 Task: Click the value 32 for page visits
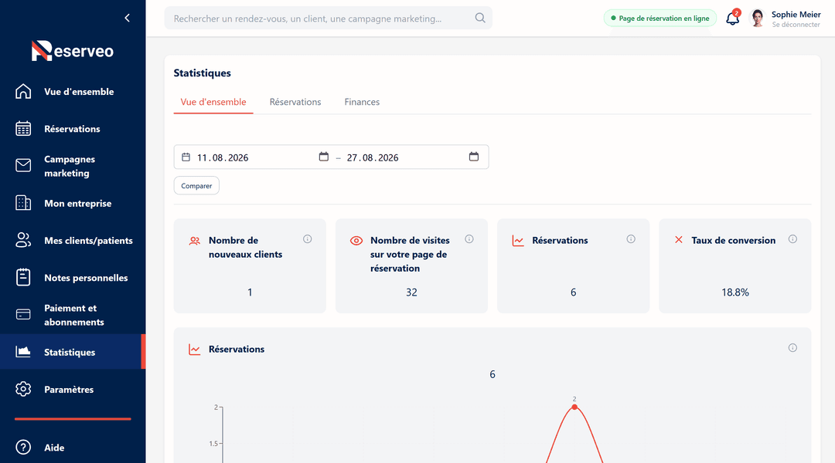411,292
